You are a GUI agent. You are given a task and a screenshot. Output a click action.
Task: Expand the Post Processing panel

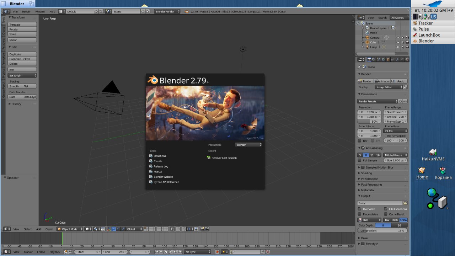point(371,185)
